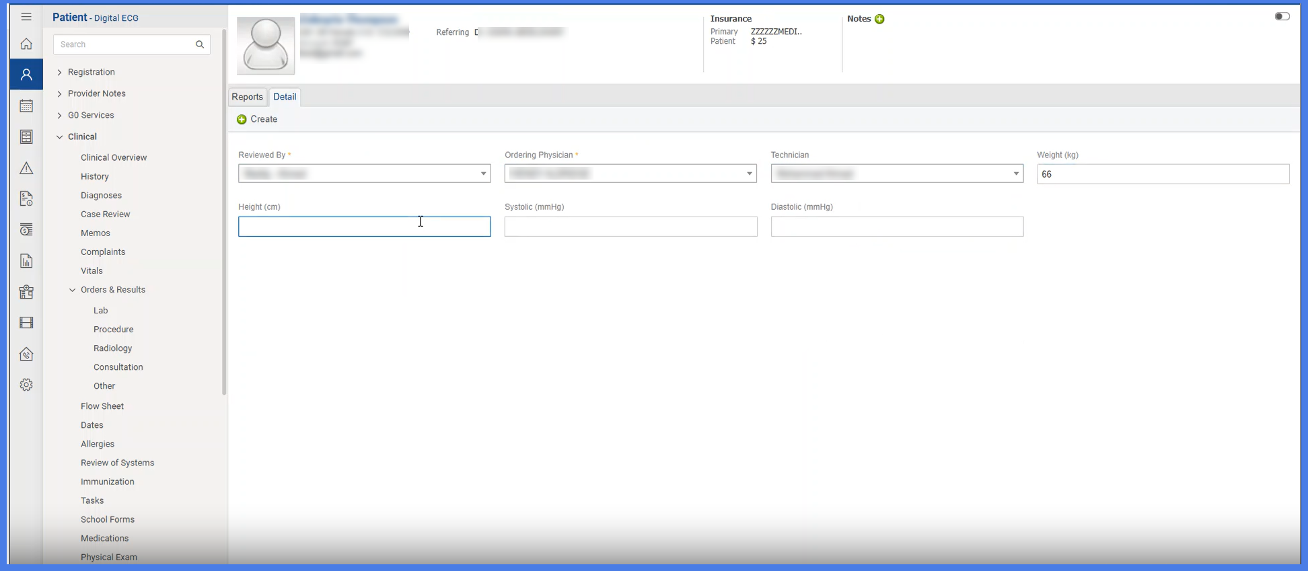
Task: Open Allergies item
Action: 98,444
